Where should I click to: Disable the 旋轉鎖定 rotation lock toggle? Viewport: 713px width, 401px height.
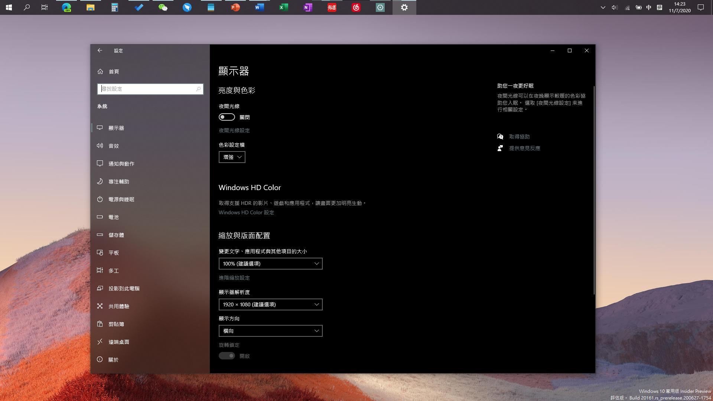(227, 355)
